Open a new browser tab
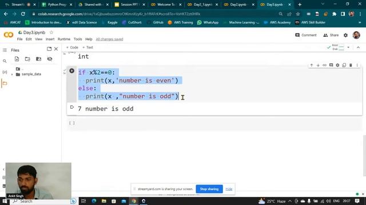366x205 pixels. (300, 5)
